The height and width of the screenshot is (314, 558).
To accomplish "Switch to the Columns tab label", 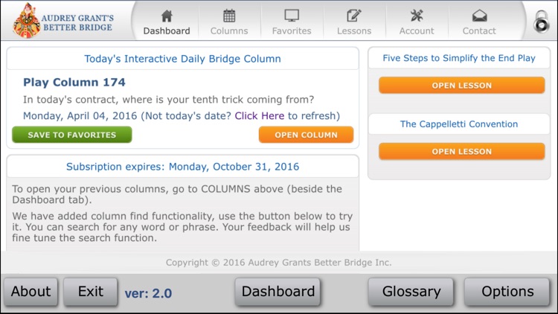I will pos(229,31).
